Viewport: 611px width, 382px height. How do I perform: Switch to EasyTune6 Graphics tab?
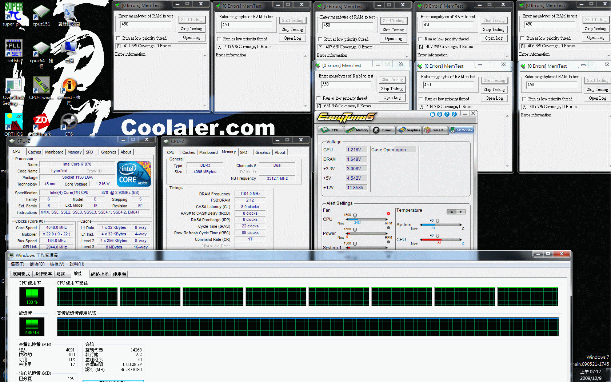[x=409, y=130]
